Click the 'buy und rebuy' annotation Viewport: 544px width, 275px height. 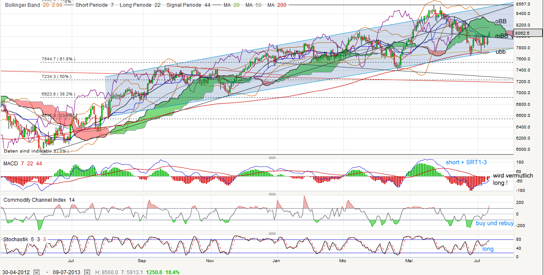(x=495, y=223)
